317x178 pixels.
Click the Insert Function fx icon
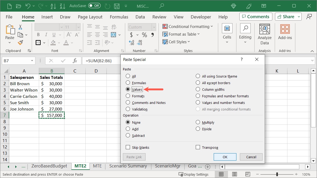(75, 61)
